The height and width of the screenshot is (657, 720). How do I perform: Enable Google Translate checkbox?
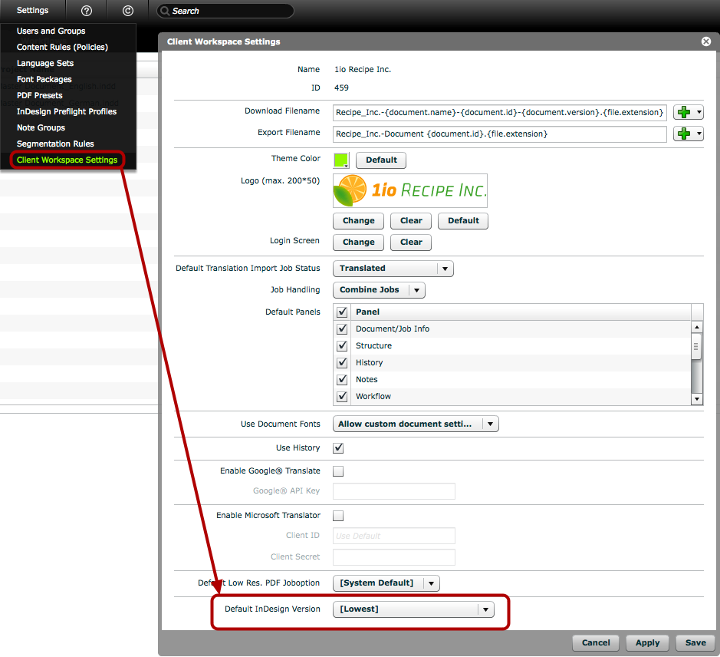pos(338,471)
